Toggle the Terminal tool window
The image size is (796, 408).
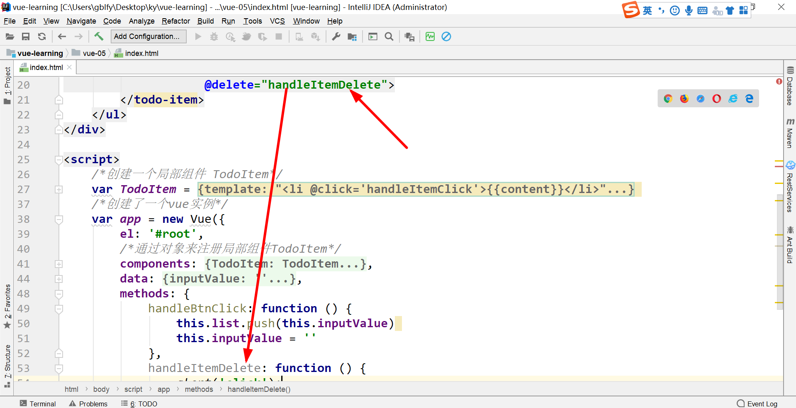click(x=38, y=403)
